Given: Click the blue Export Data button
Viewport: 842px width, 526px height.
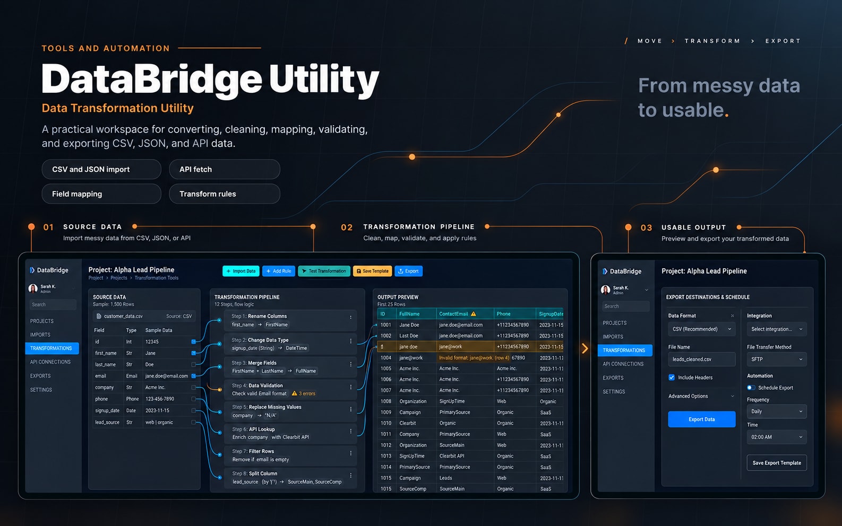Looking at the screenshot, I should click(702, 419).
